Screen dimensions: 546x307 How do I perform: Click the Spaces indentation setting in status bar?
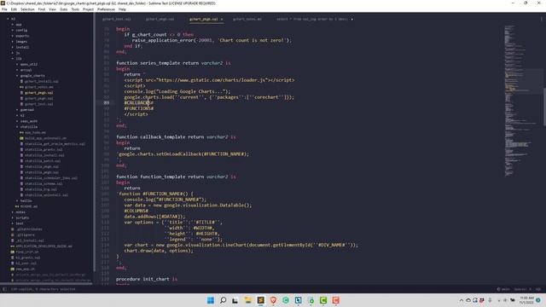pyautogui.click(x=522, y=289)
